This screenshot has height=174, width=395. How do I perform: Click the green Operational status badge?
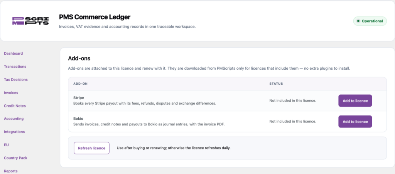pos(370,21)
